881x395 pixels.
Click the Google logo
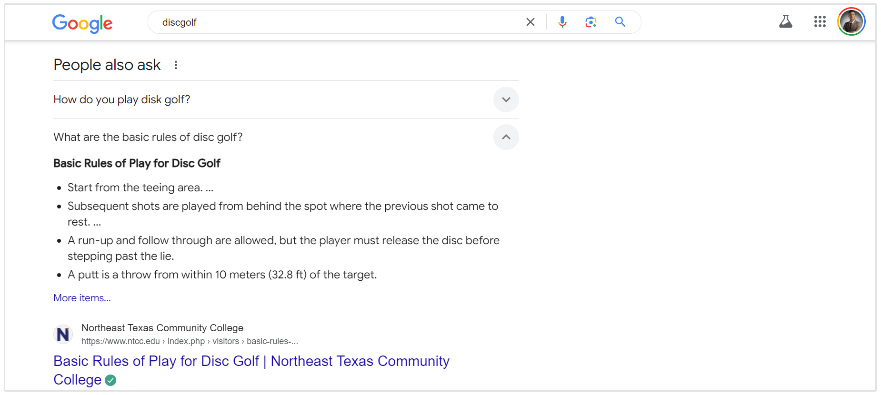[x=82, y=23]
